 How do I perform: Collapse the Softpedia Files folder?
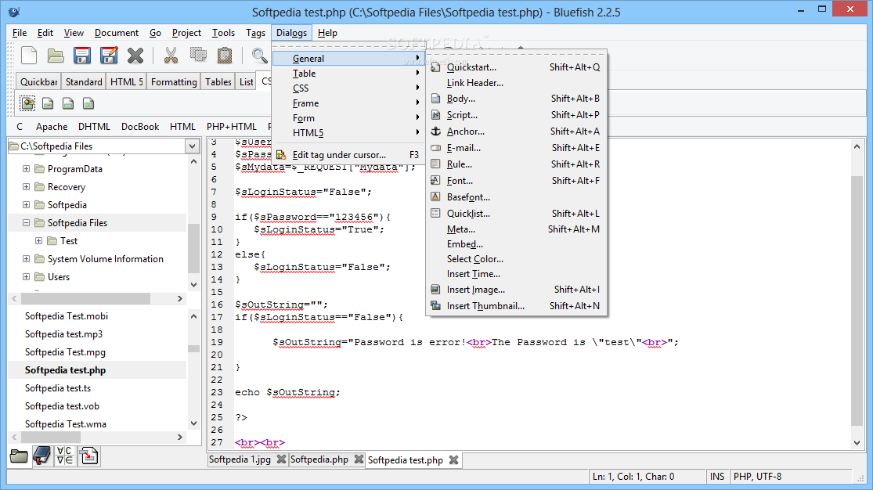pyautogui.click(x=26, y=223)
